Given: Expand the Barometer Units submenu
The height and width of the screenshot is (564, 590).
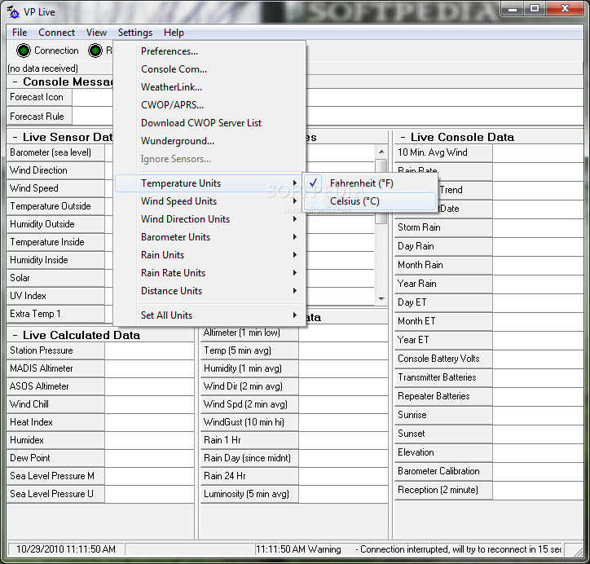Looking at the screenshot, I should [x=210, y=237].
